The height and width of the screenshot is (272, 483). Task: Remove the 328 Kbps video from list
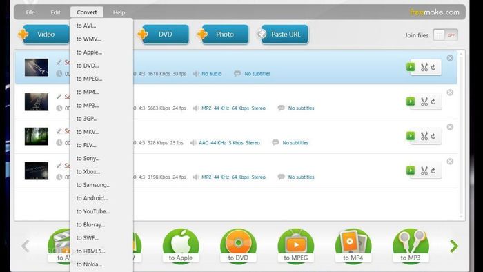click(x=450, y=127)
